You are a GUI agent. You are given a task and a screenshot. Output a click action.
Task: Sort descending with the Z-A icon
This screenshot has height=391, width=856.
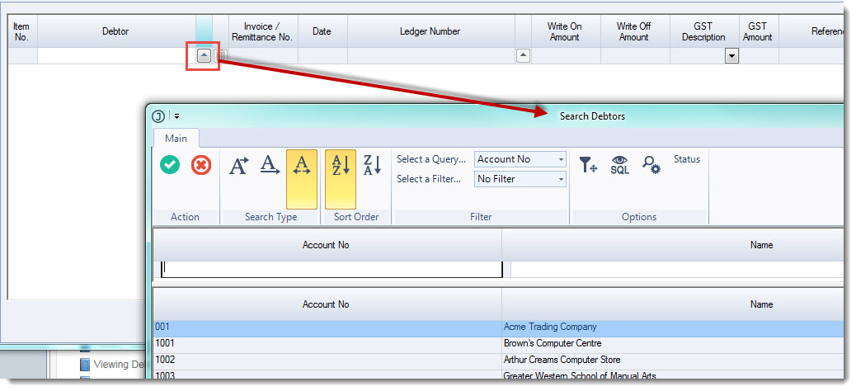(x=372, y=165)
